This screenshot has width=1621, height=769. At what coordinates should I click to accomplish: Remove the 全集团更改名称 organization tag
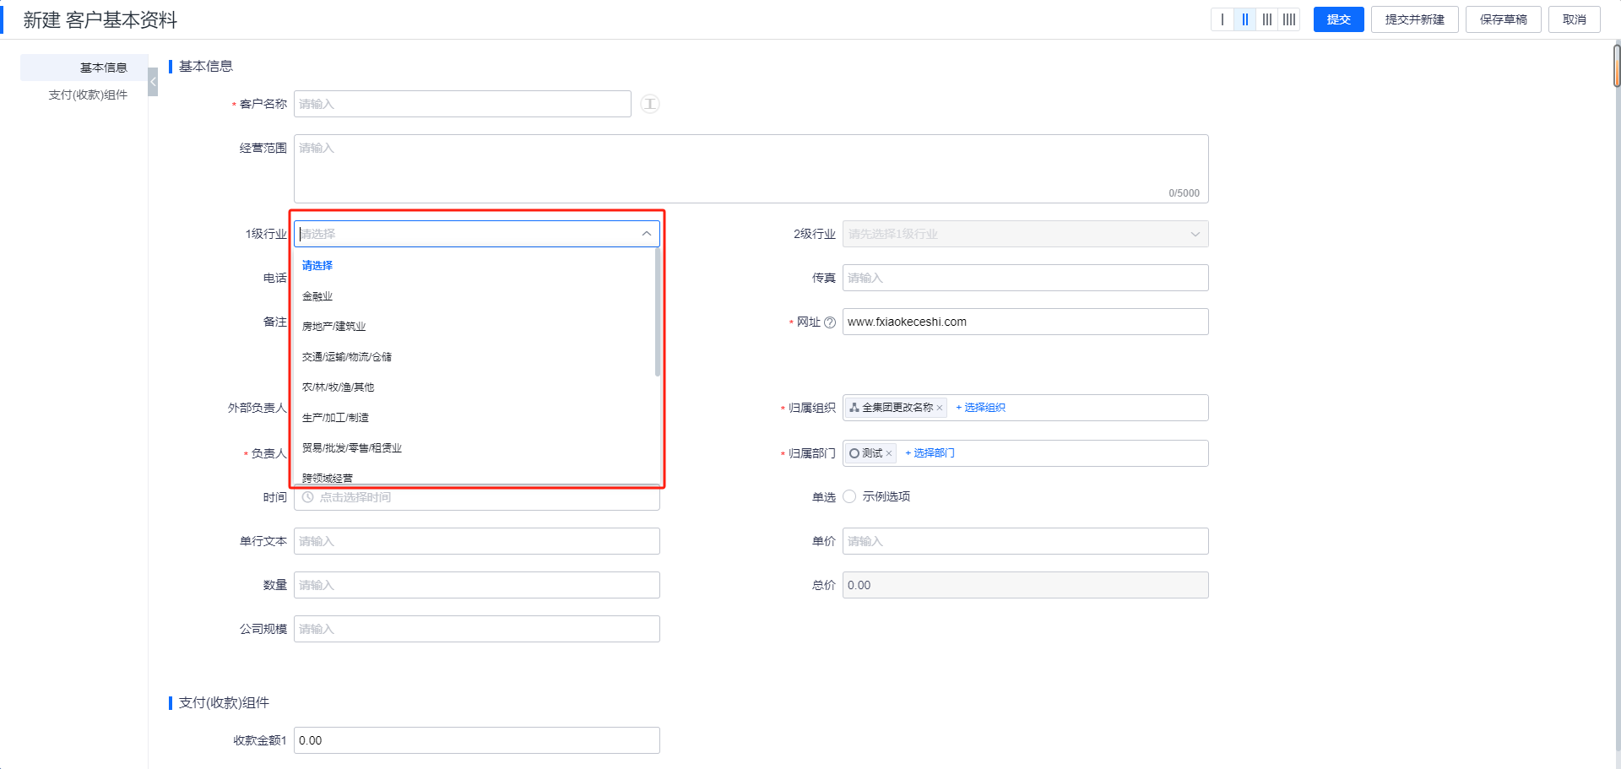939,408
